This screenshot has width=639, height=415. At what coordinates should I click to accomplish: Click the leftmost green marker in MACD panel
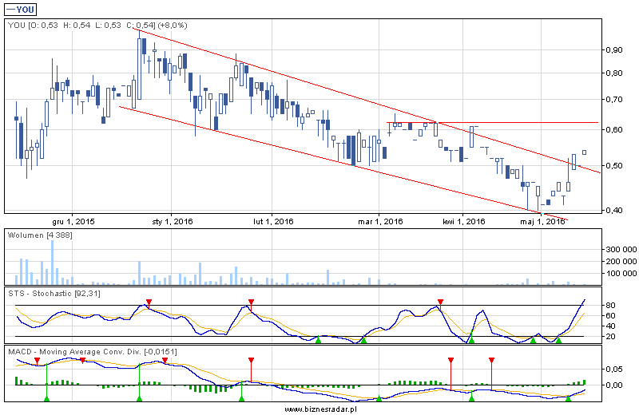(x=46, y=397)
